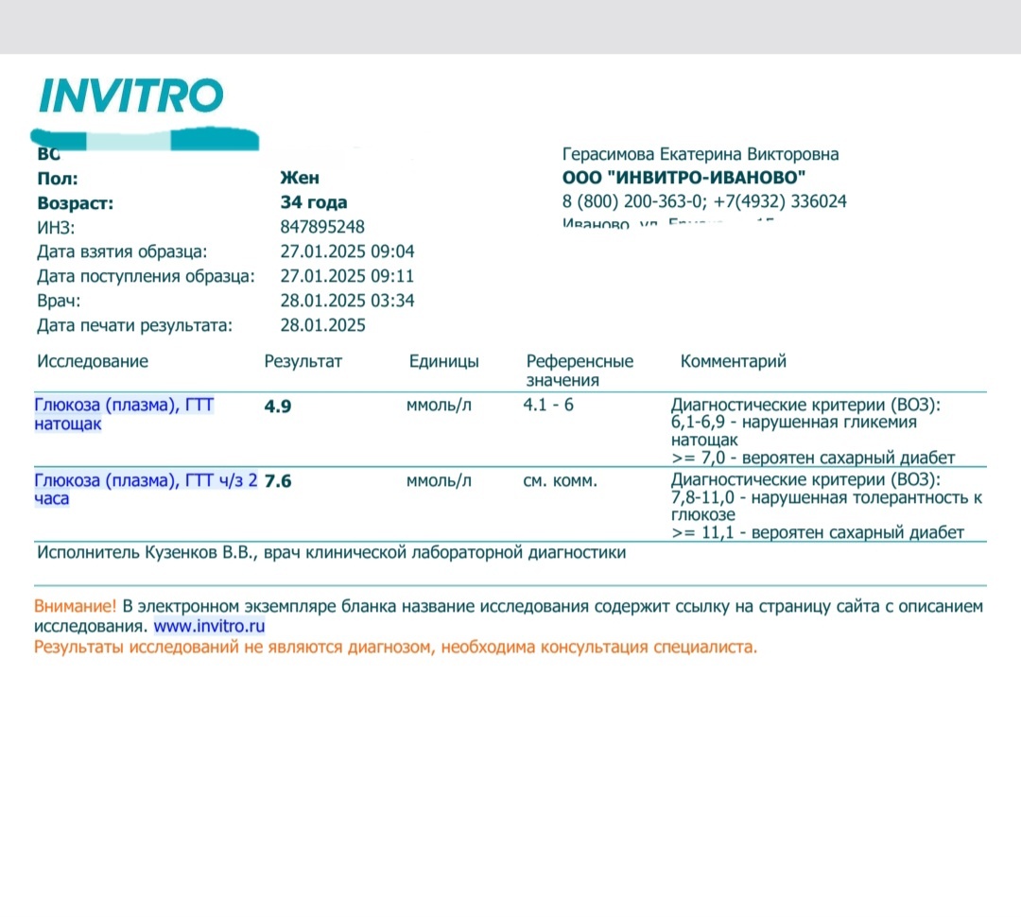Click the orange 'Внимание!' warning word
Screen dimensions: 1021x917
[75, 606]
